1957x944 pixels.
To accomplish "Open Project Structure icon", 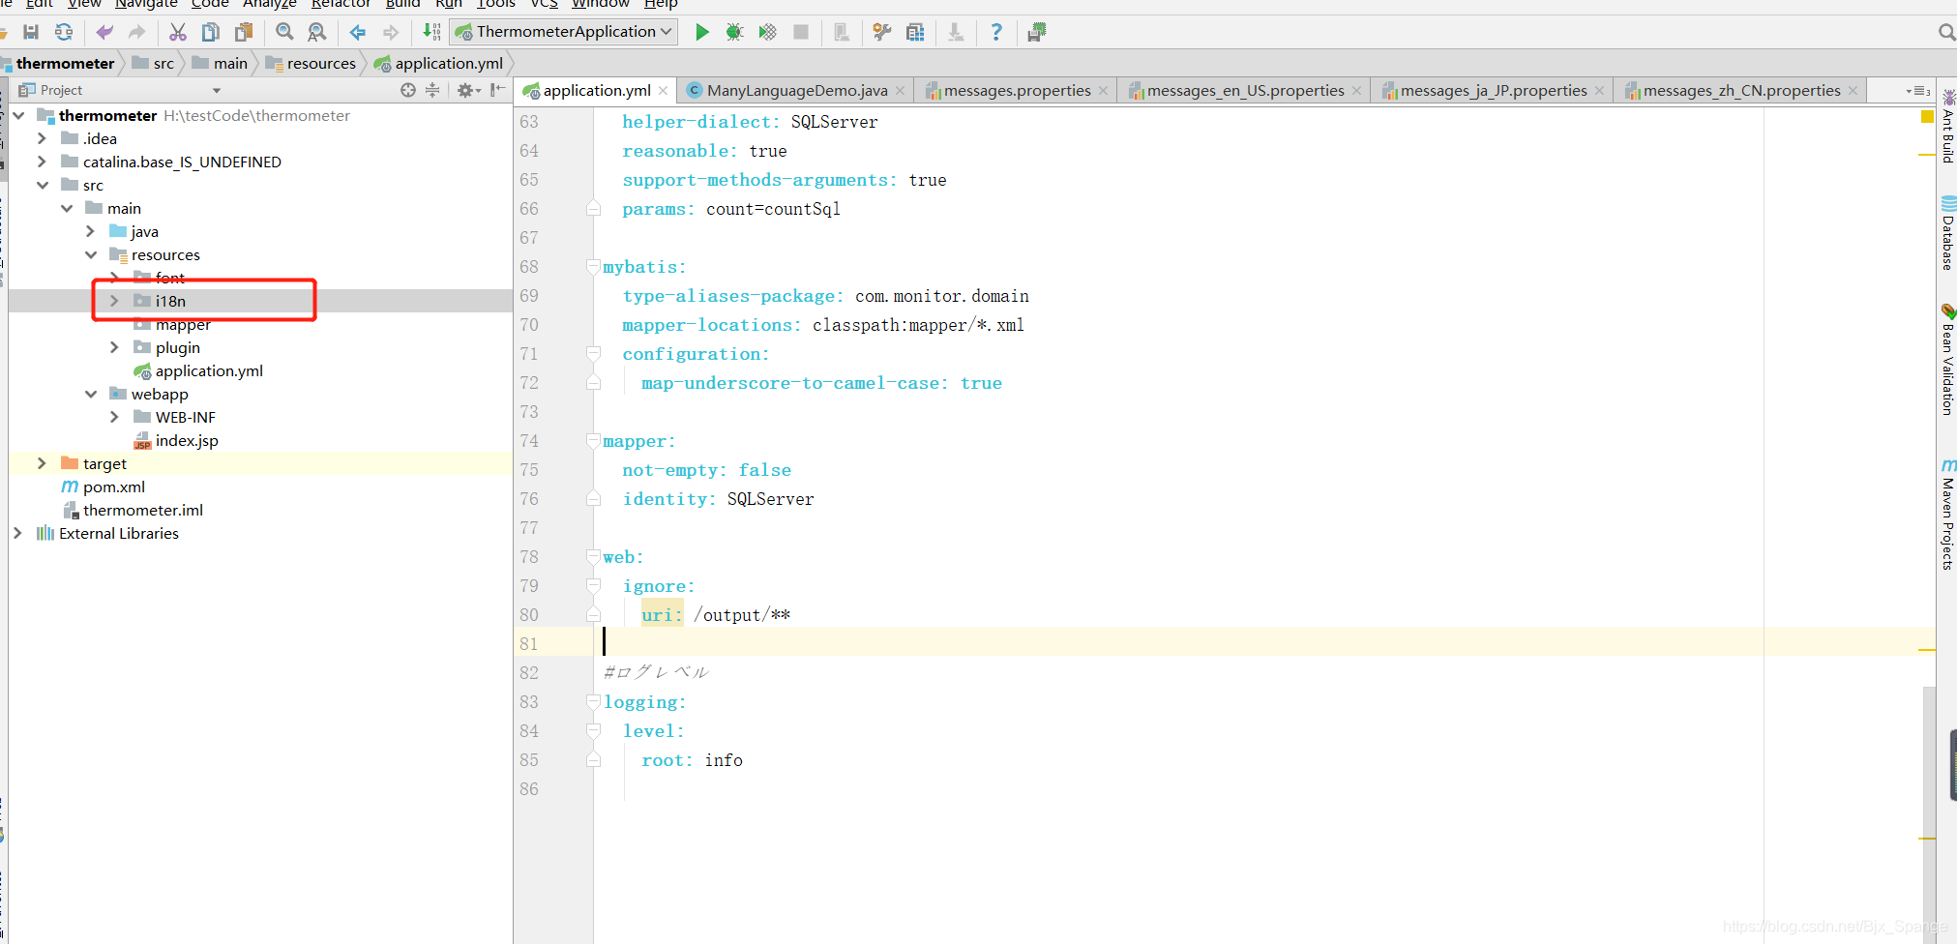I will tap(915, 32).
